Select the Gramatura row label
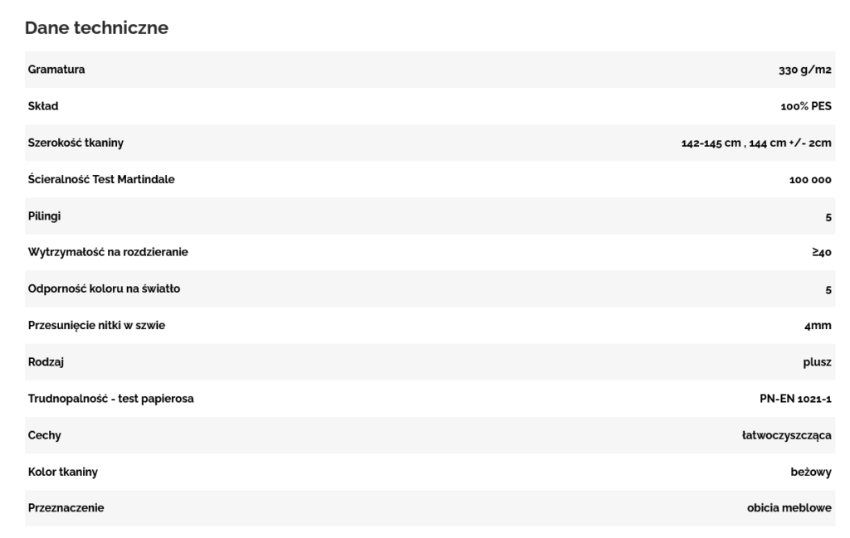Image resolution: width=850 pixels, height=538 pixels. [56, 70]
